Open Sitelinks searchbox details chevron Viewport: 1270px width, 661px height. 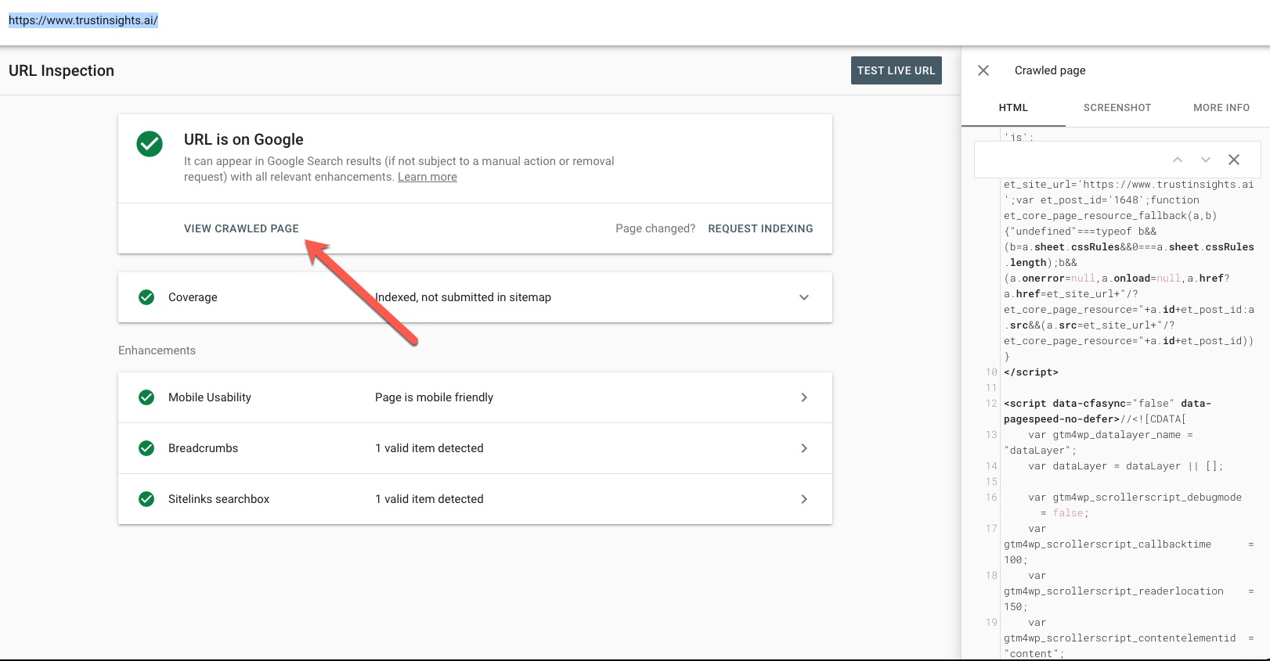pos(804,499)
